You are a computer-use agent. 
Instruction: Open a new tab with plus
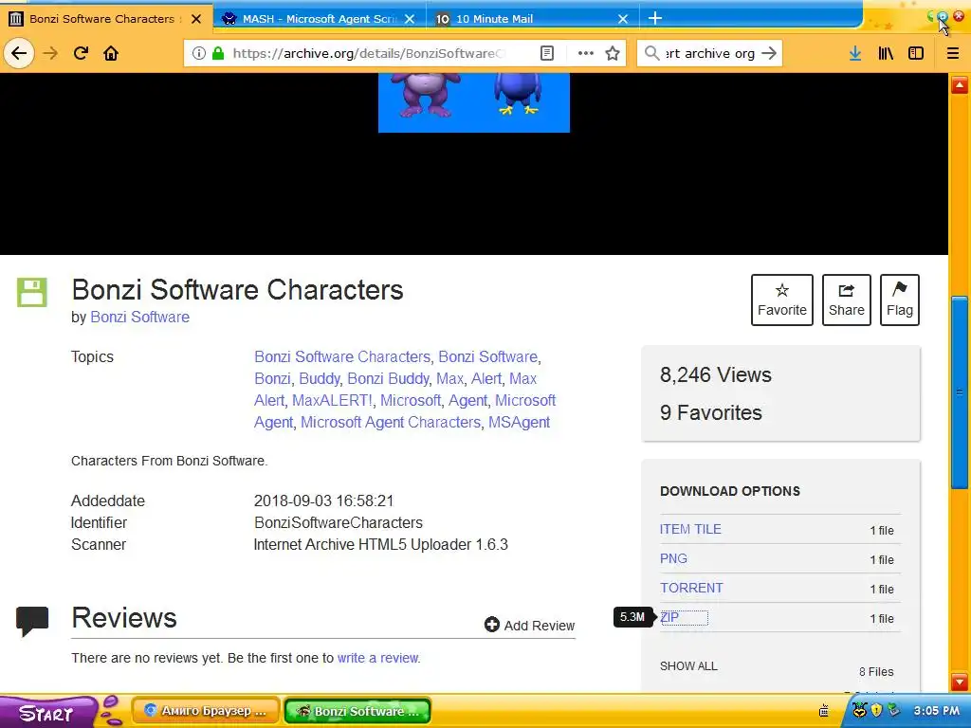(x=654, y=19)
